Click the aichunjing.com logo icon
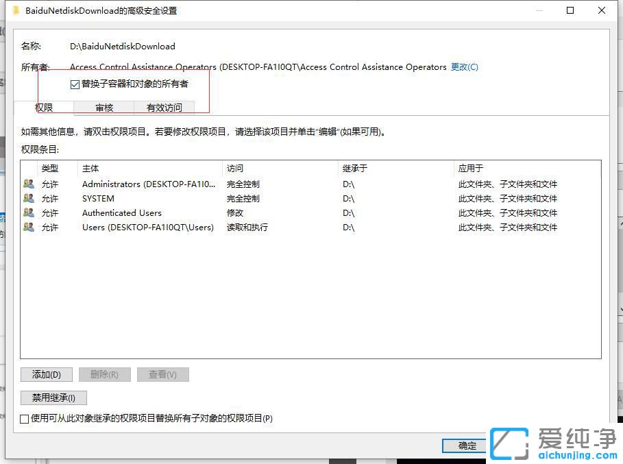This screenshot has width=623, height=464. [510, 444]
